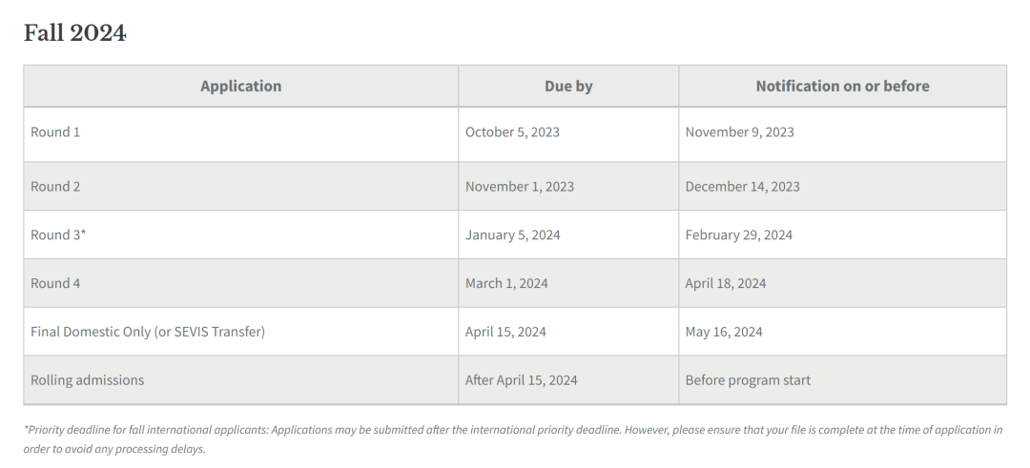Click the November 1, 2023 due date
The image size is (1030, 468).
pyautogui.click(x=520, y=187)
